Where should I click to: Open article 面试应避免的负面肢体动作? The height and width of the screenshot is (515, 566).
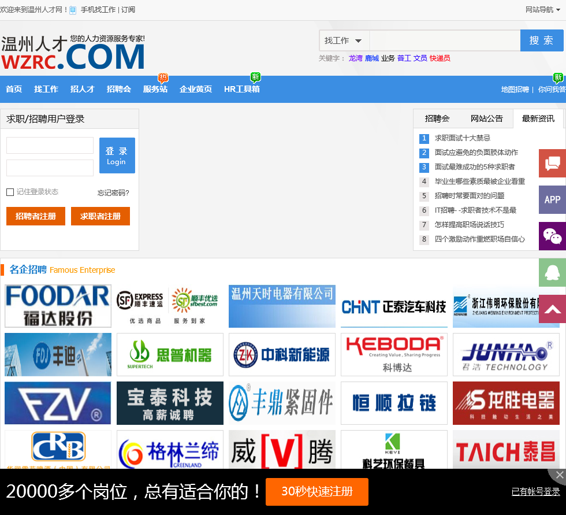coord(476,153)
